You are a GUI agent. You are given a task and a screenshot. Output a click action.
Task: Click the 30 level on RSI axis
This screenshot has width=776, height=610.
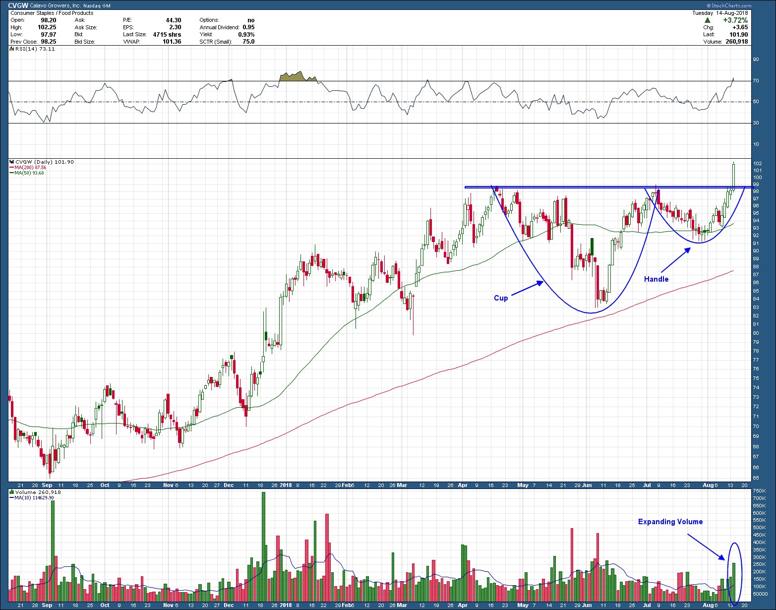point(756,123)
